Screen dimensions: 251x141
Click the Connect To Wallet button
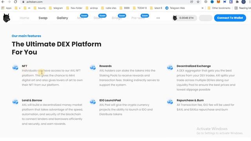click(230, 18)
